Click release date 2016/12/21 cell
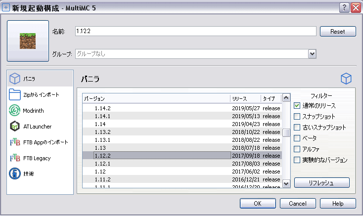 coord(246,179)
